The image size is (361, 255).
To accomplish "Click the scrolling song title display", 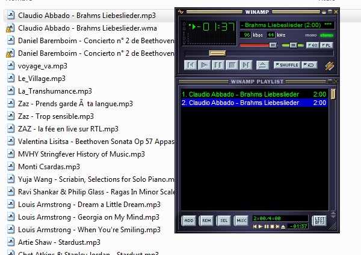I will coord(287,25).
